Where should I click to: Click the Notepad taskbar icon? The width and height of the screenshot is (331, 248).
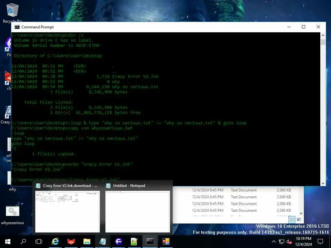(x=102, y=242)
